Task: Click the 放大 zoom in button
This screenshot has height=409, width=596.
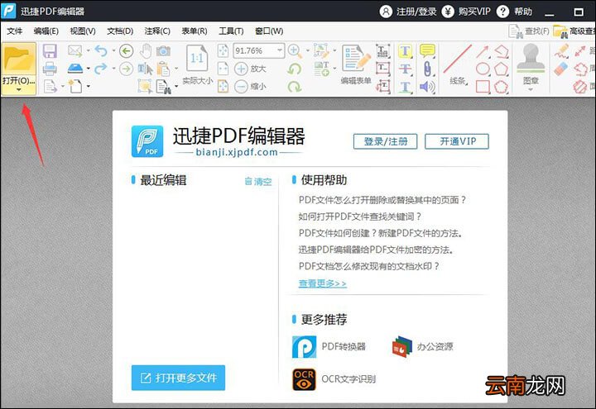Action: (x=250, y=69)
